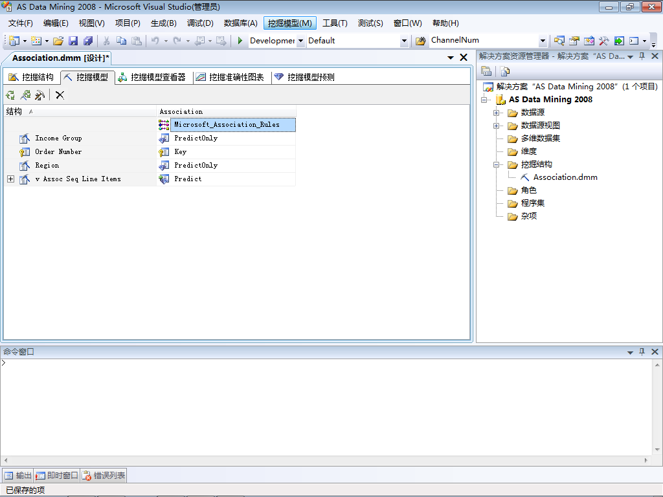The height and width of the screenshot is (497, 663).
Task: Select the 程序集 folder
Action: coord(532,203)
